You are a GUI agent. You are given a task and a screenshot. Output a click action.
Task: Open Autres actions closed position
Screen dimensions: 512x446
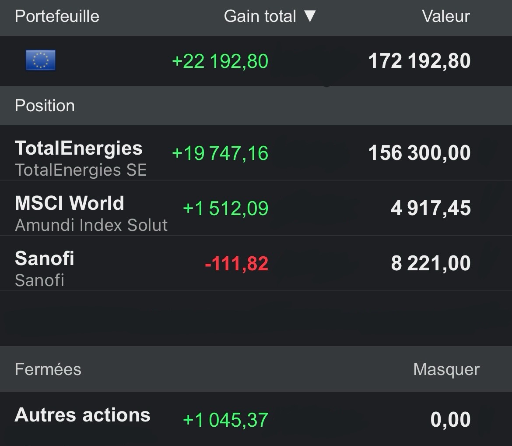click(x=256, y=419)
